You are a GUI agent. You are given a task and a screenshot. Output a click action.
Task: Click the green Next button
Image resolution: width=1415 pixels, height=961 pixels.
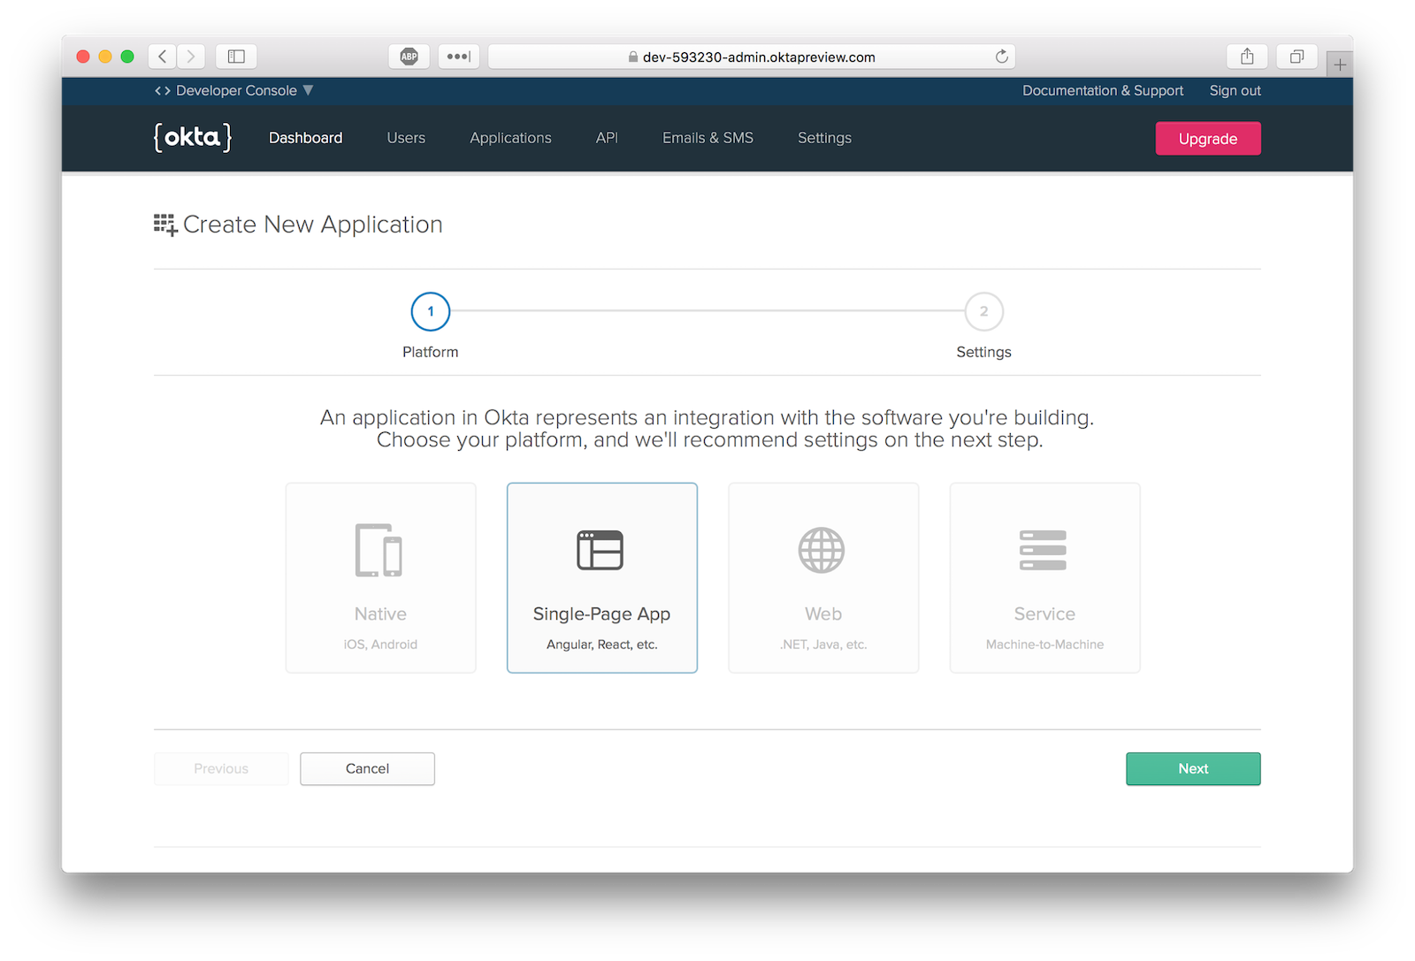pos(1192,768)
